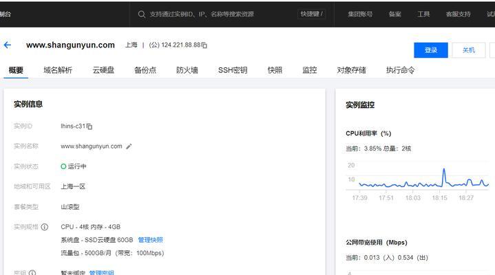The width and height of the screenshot is (495, 275).
Task: Click the search magnifier icon
Action: [x=142, y=14]
